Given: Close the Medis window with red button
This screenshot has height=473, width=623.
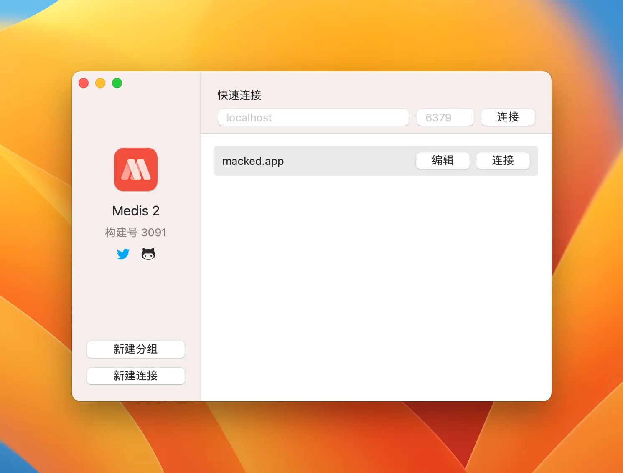Looking at the screenshot, I should [84, 83].
